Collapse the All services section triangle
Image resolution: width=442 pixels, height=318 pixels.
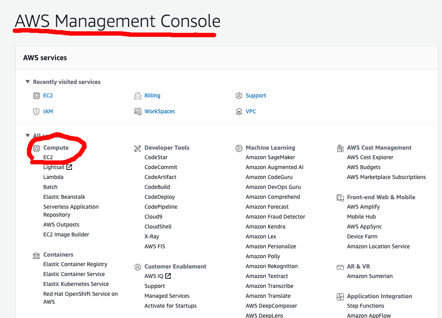(x=27, y=135)
